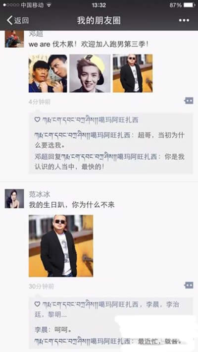The width and height of the screenshot is (198, 352).
Task: Open comment bubble icon on 范冰冰's post
Action: [x=189, y=285]
